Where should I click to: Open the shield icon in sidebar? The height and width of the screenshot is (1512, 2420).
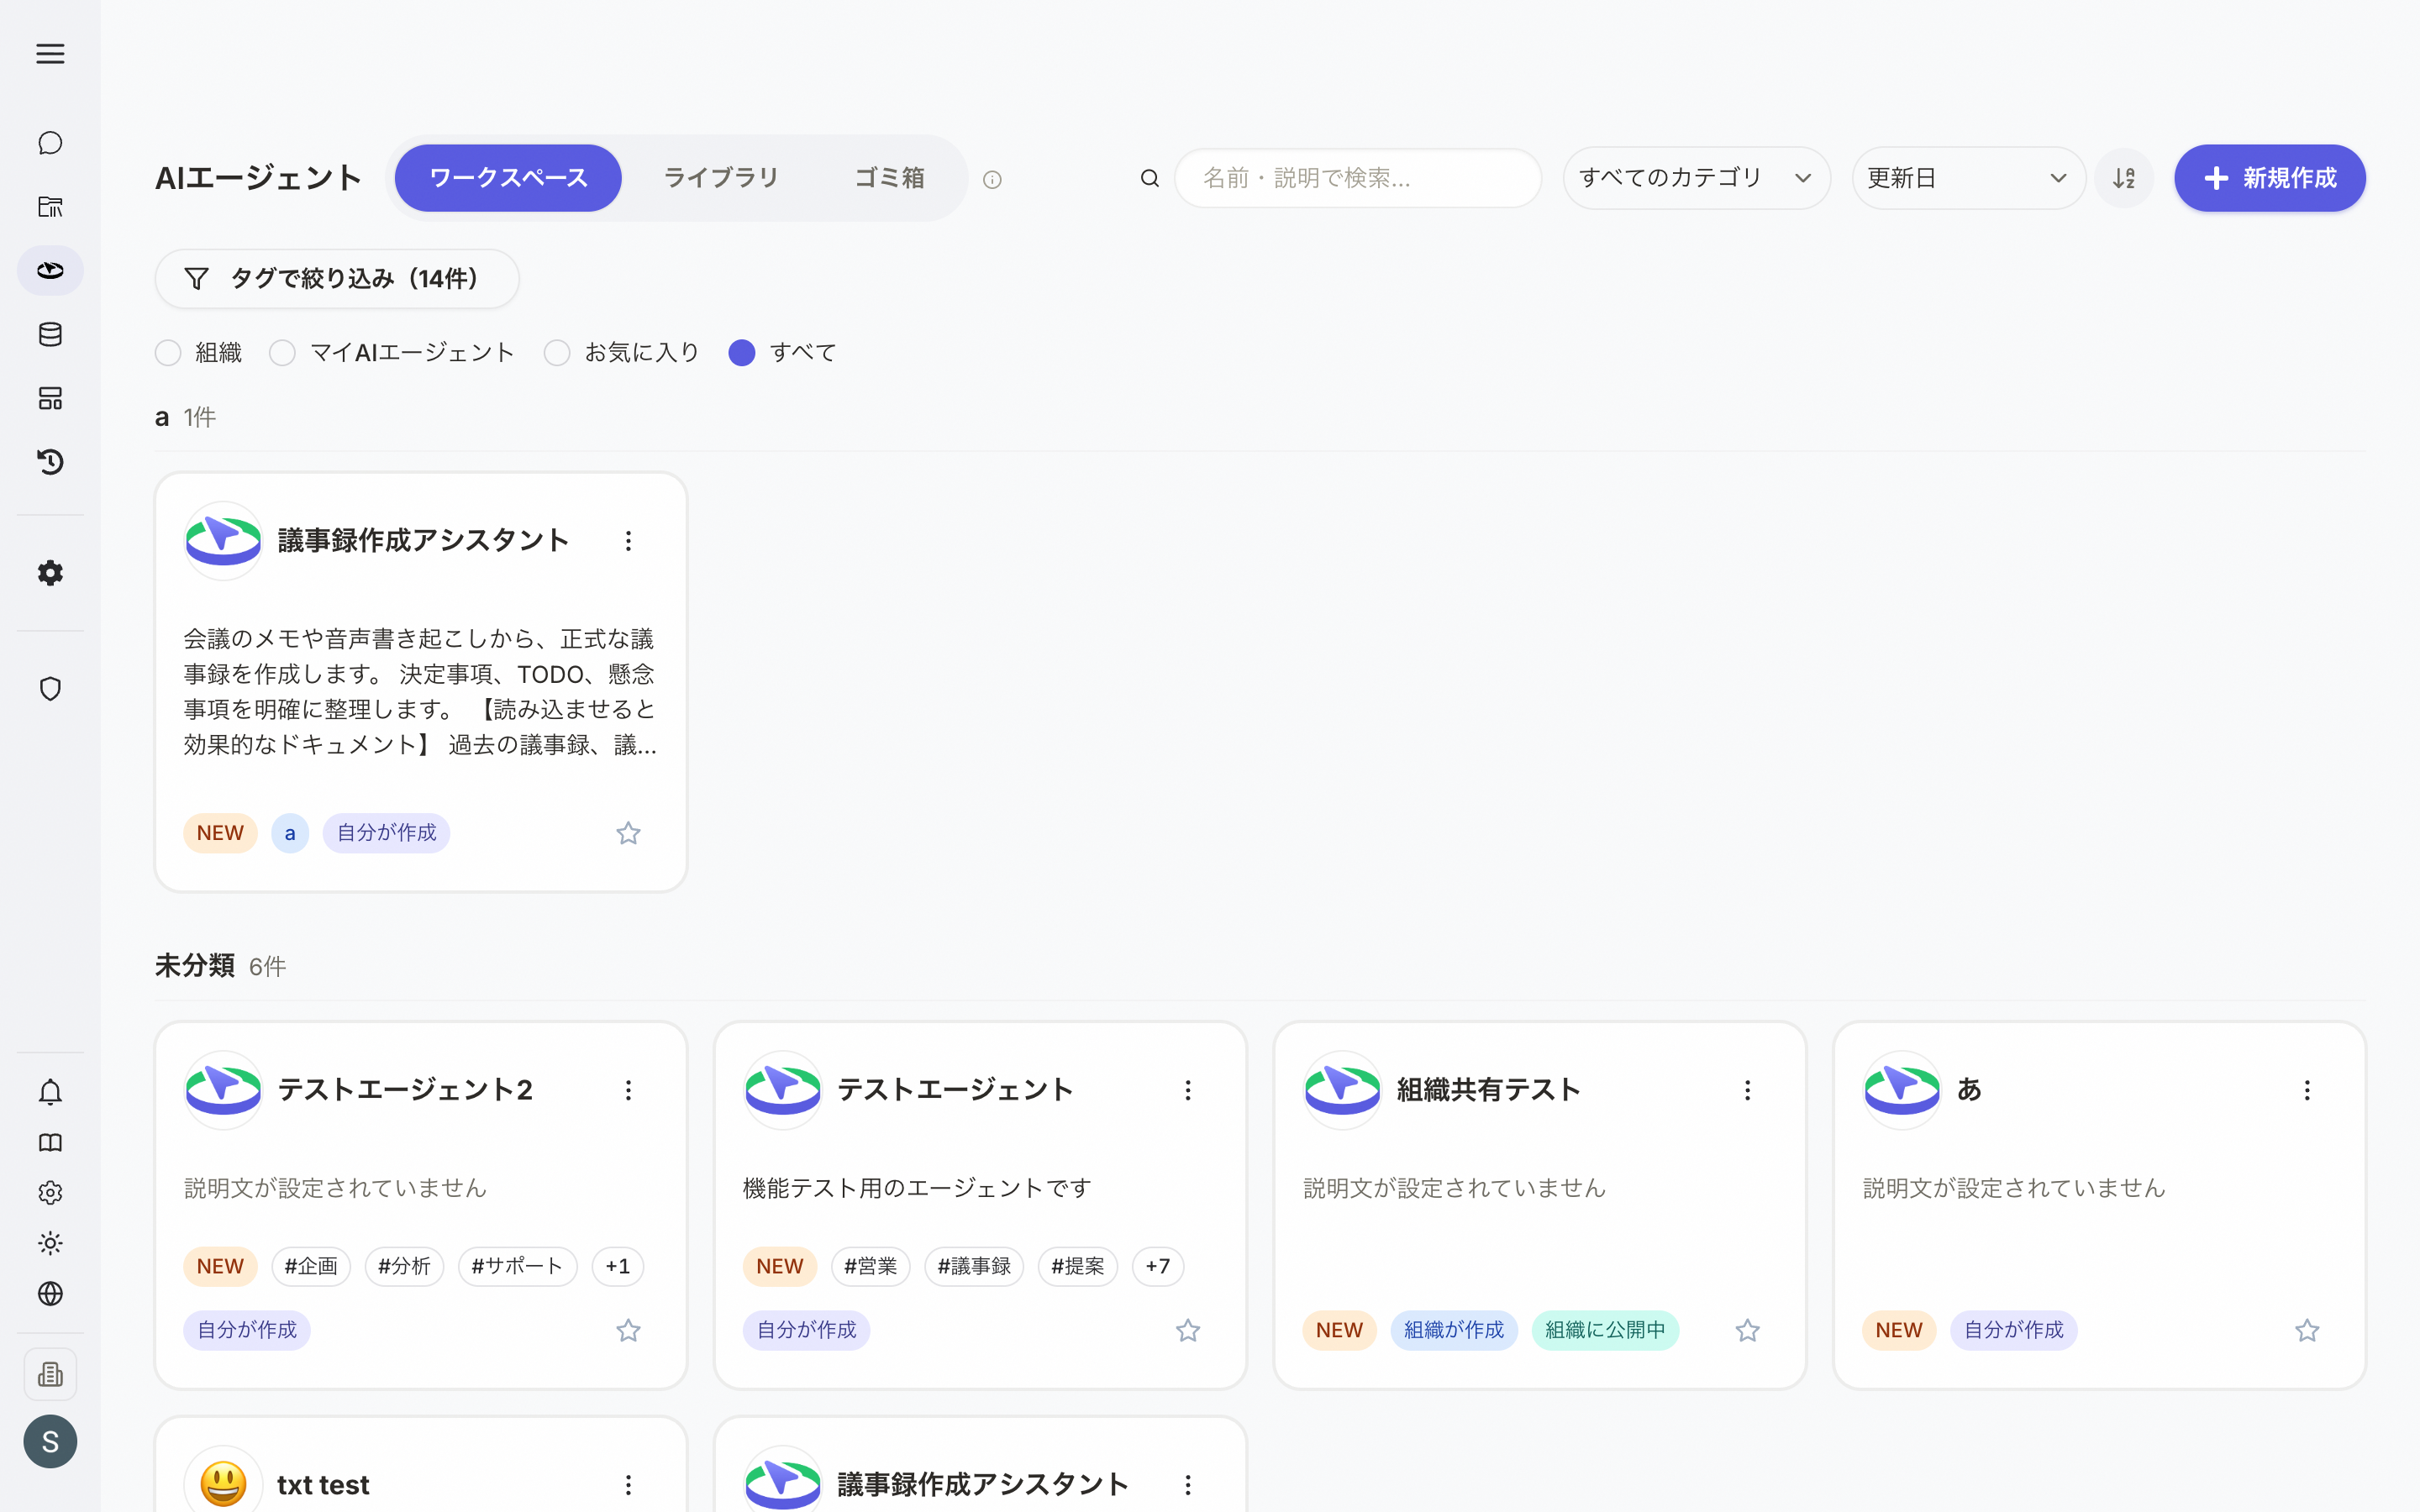tap(50, 689)
